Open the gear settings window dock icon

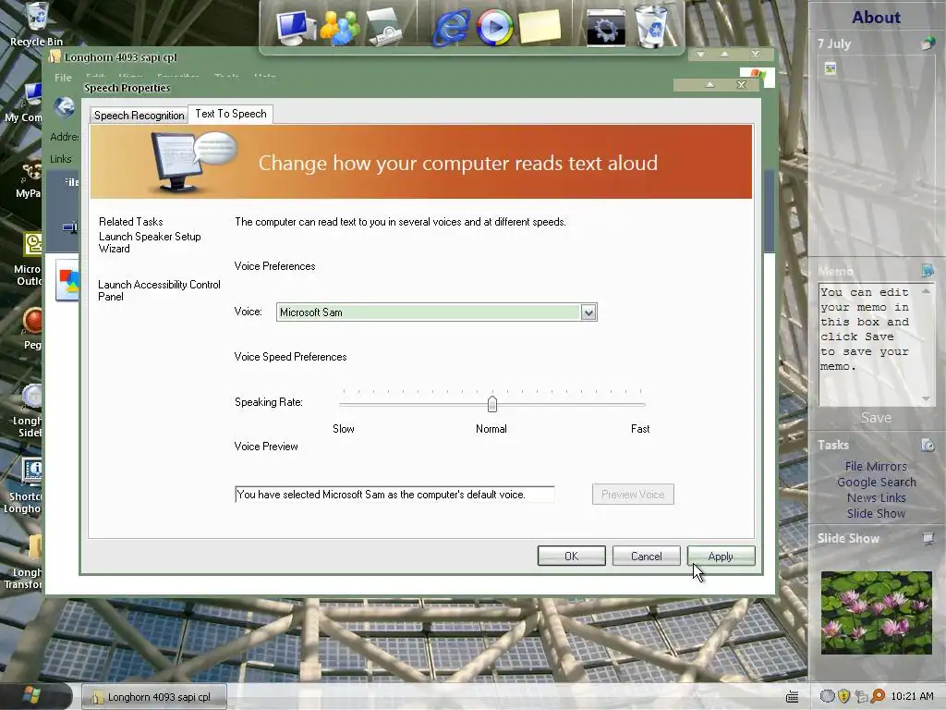606,28
